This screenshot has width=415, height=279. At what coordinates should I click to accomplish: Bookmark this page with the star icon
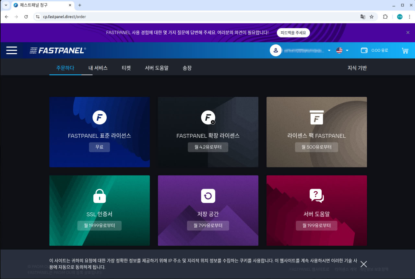pos(372,17)
